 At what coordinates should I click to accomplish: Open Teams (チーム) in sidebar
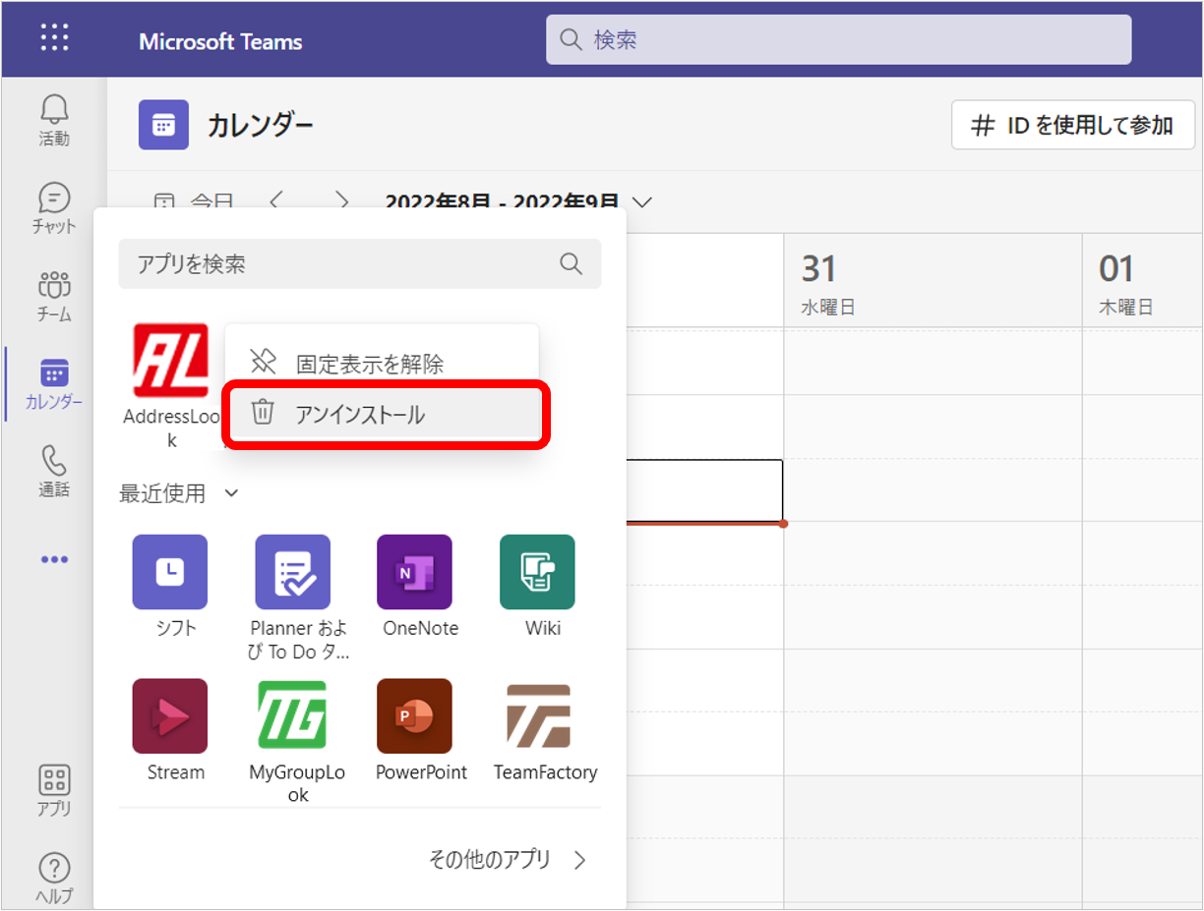(54, 296)
